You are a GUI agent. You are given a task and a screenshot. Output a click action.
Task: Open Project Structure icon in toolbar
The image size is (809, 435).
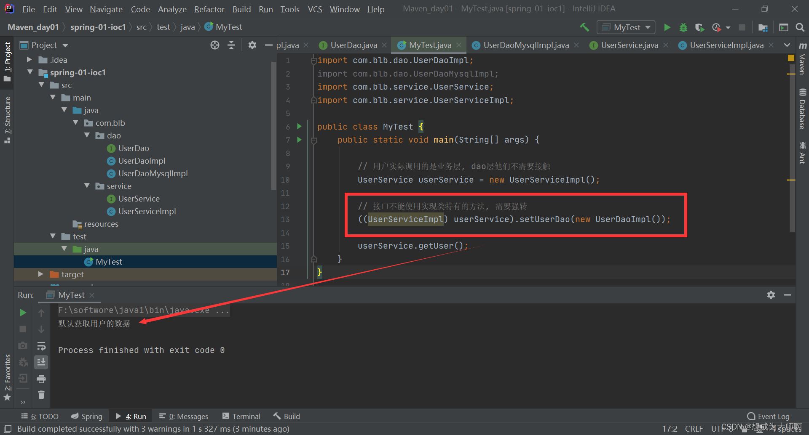tap(763, 27)
